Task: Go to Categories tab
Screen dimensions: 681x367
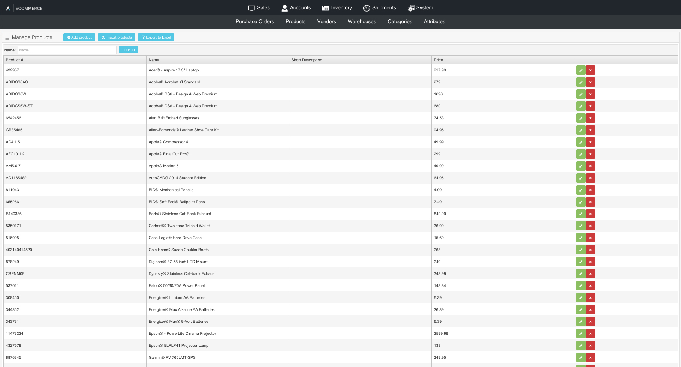Action: (x=400, y=22)
